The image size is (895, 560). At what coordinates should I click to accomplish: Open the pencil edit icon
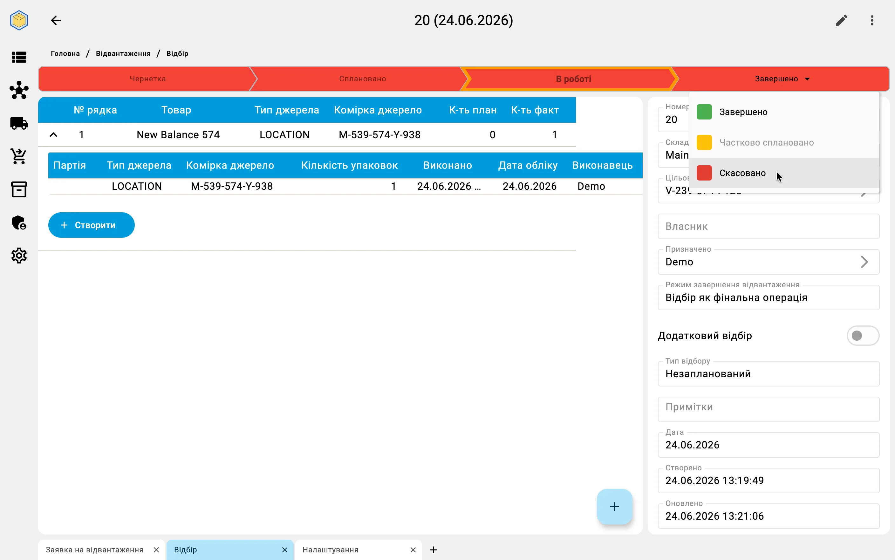tap(841, 20)
